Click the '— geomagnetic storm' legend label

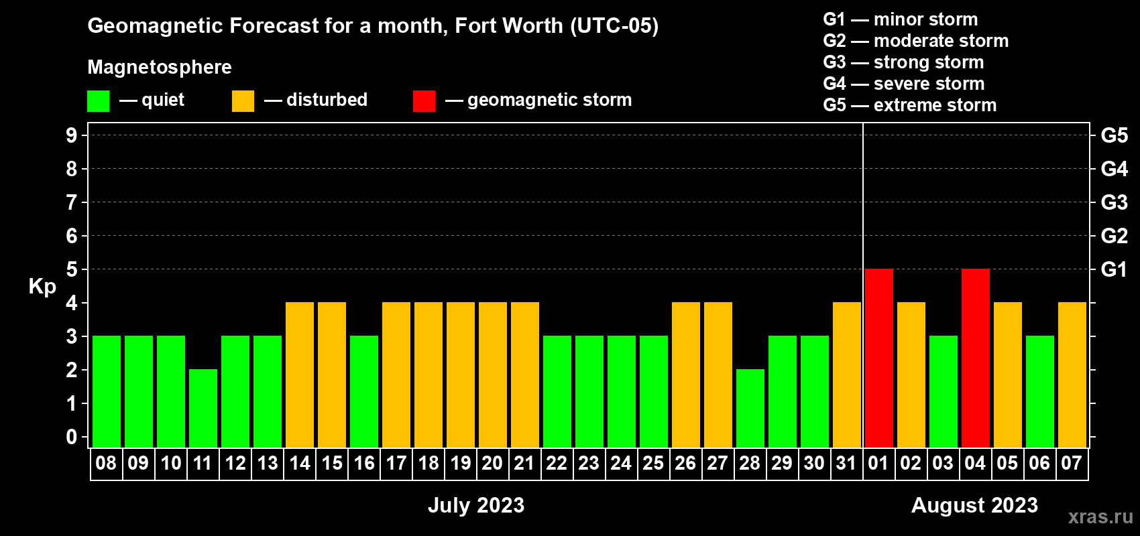538,100
